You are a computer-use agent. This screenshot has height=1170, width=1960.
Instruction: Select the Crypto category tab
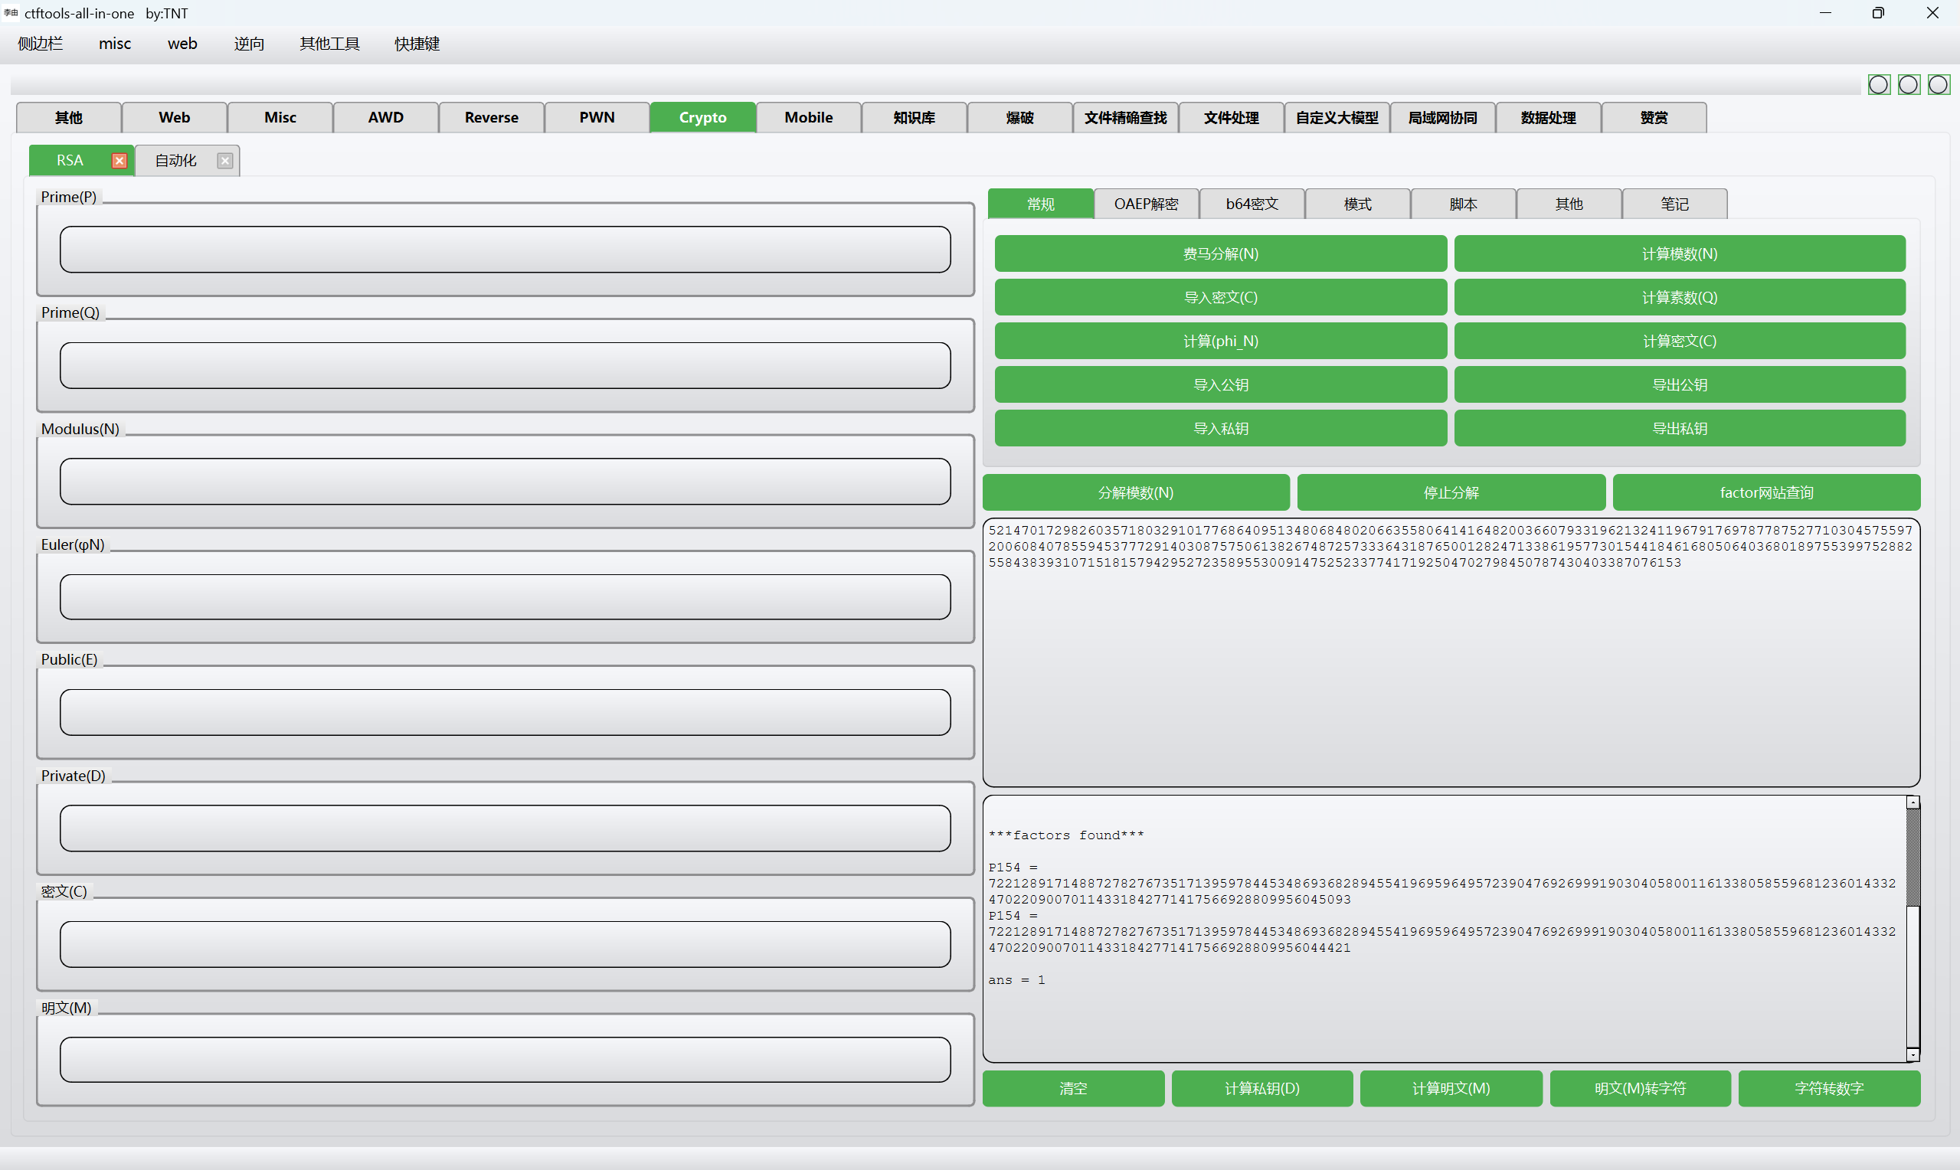pyautogui.click(x=702, y=117)
